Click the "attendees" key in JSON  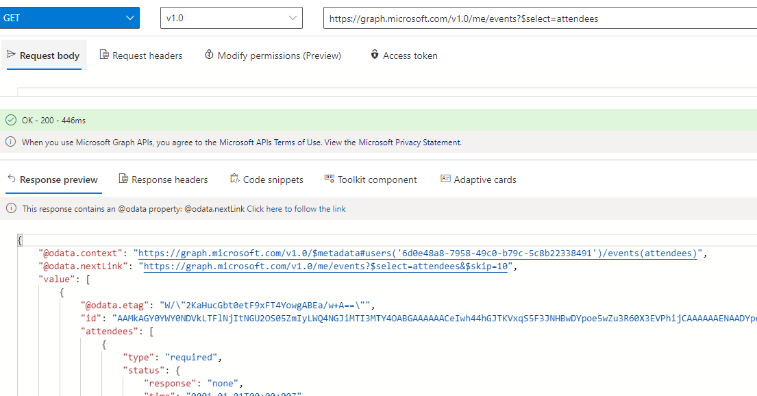(x=109, y=332)
